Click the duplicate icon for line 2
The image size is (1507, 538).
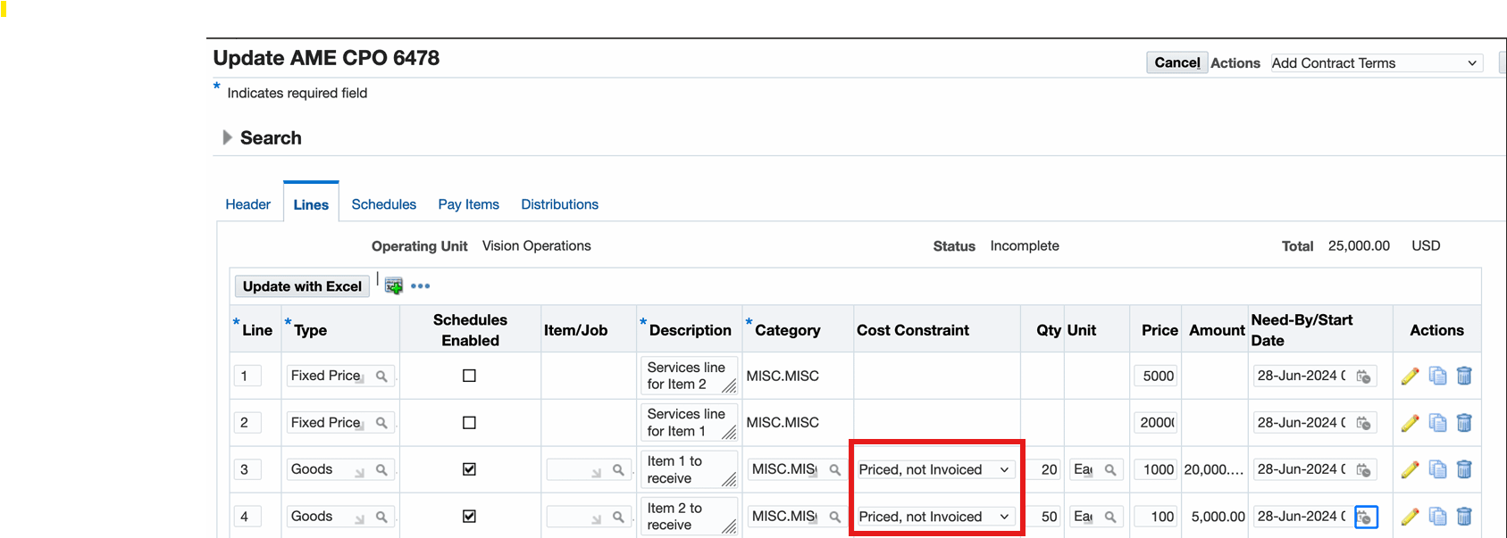1437,423
